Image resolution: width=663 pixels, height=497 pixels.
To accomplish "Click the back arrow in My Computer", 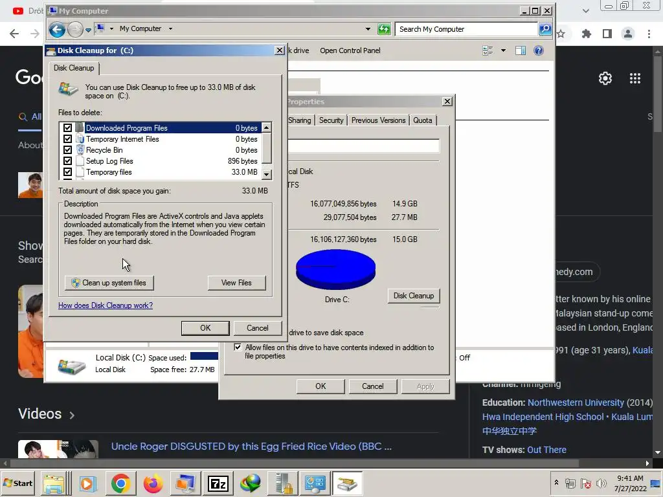I will (57, 29).
